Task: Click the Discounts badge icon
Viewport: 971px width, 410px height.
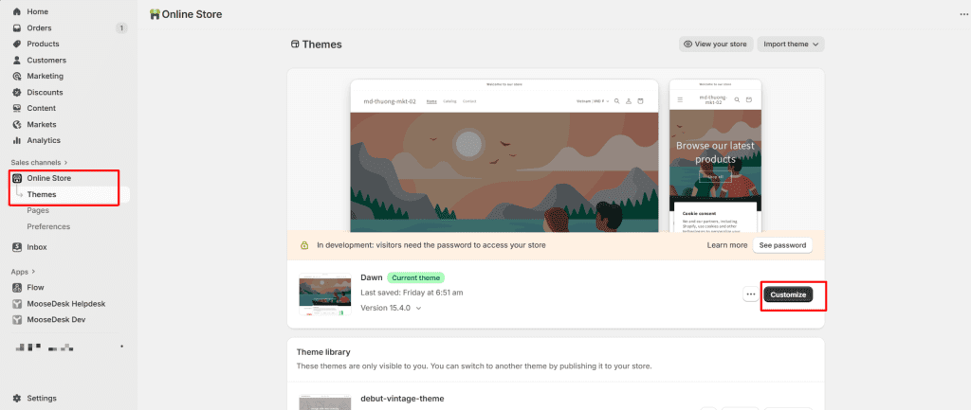Action: [x=17, y=92]
